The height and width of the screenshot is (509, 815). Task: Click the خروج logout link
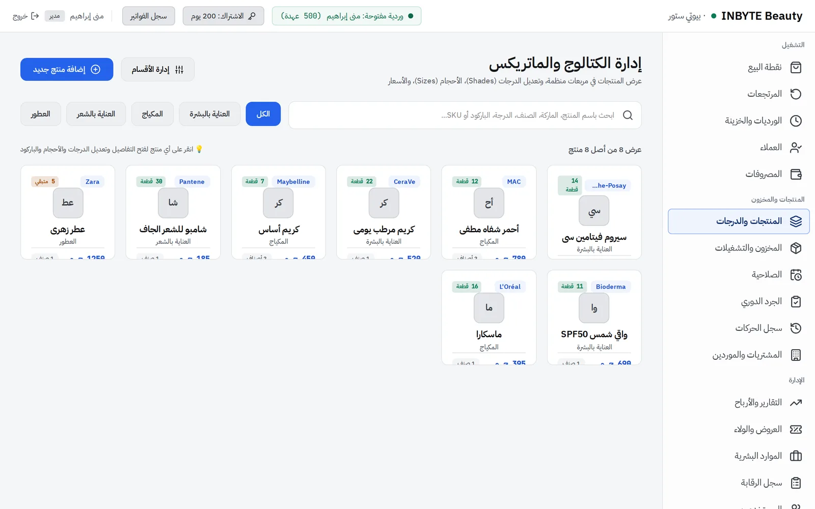26,16
